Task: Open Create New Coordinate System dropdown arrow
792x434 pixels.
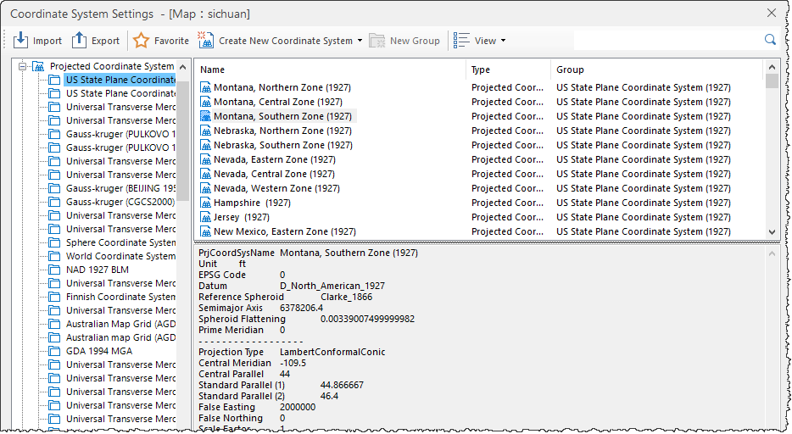Action: point(360,41)
